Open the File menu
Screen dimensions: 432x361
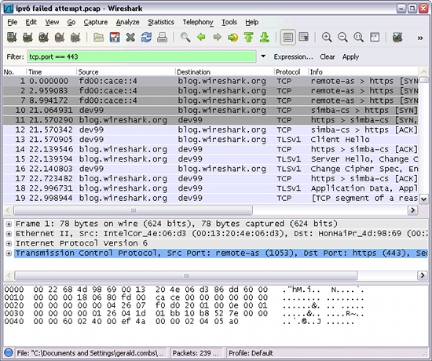(12, 22)
